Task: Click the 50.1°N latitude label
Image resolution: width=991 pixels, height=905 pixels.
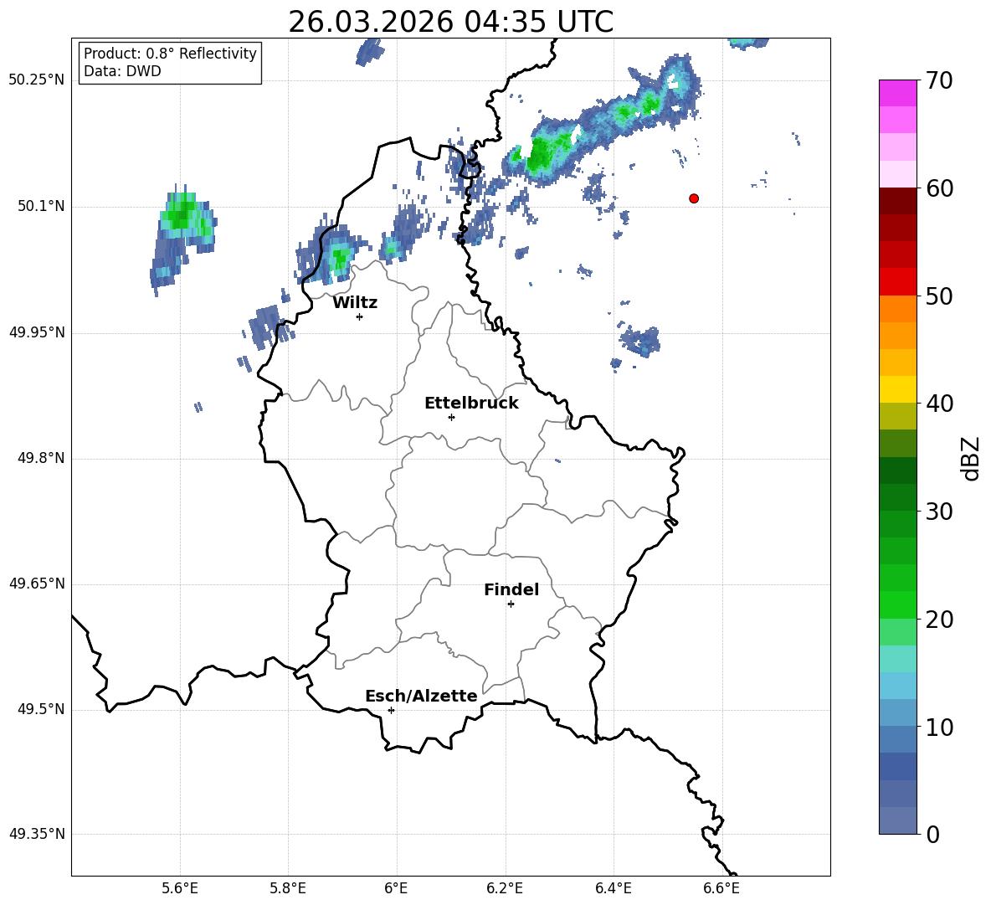Action: point(41,207)
